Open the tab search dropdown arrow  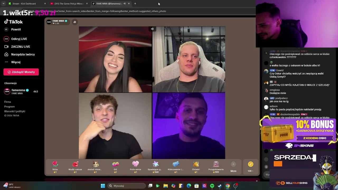pyautogui.click(x=3, y=4)
